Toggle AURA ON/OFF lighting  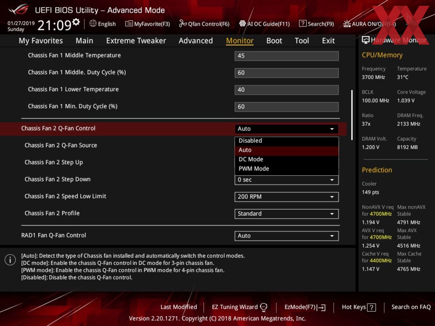369,24
